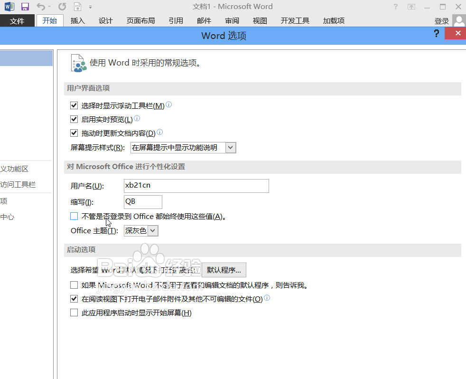Show info tooltip icon for 浮动工具栏 option

168,104
